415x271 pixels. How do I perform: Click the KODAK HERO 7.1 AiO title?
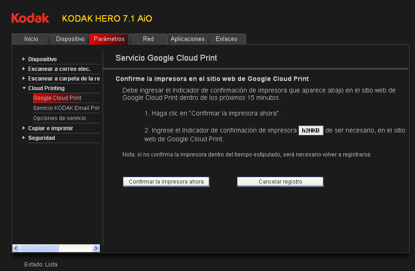[x=107, y=18]
